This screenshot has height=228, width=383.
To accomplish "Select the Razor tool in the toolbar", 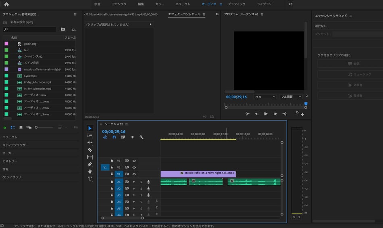I will (x=90, y=150).
